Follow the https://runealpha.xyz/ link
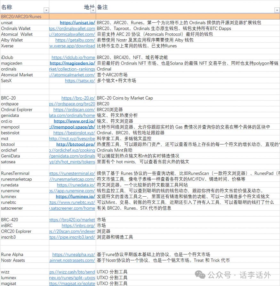This screenshot has width=280, height=286. pos(74,254)
